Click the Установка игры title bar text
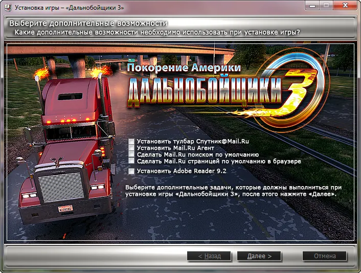 [69, 7]
